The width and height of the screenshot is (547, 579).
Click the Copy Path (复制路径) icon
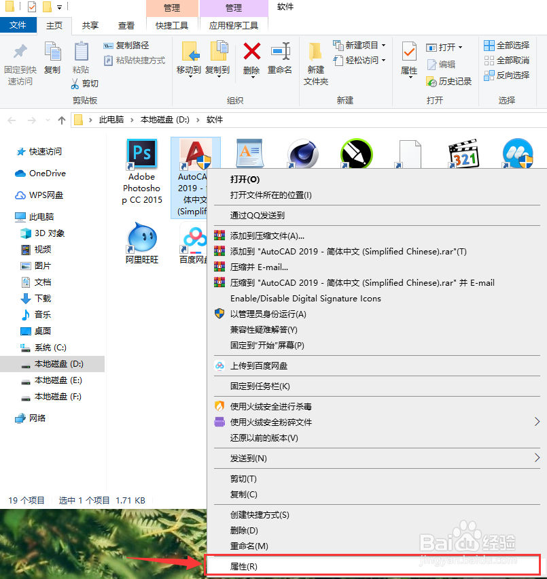108,46
